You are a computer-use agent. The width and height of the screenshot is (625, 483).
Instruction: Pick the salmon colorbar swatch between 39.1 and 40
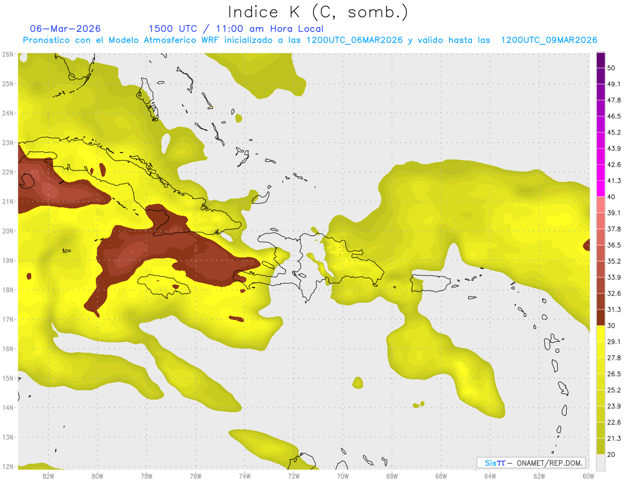click(x=601, y=205)
